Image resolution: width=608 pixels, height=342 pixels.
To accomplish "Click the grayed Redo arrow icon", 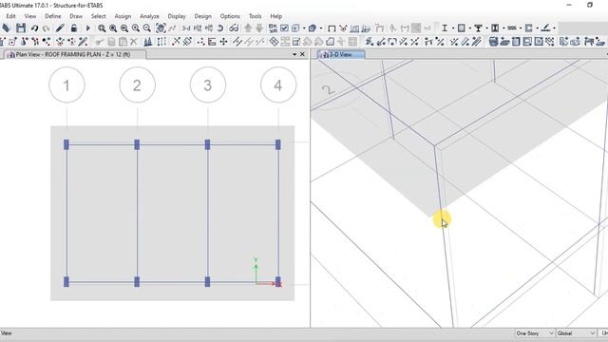I will tap(47, 28).
